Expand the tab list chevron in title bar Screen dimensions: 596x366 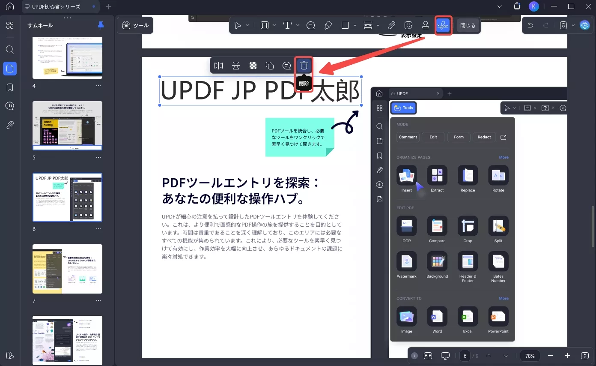[x=500, y=7]
